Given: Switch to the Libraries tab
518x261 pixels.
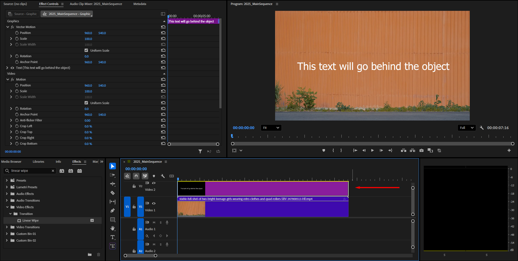Looking at the screenshot, I should coord(38,162).
